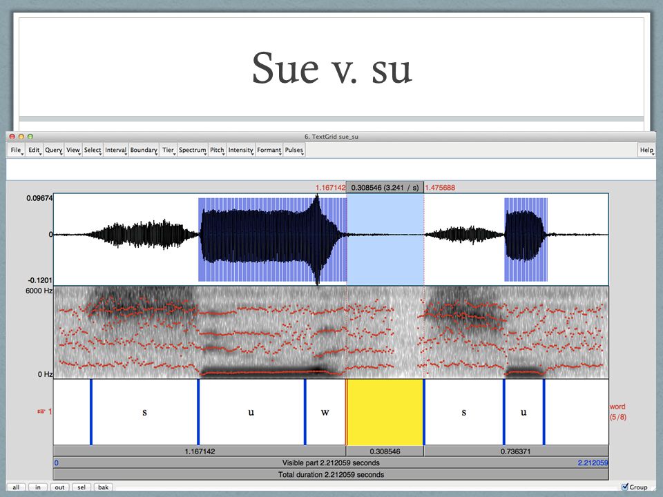Open the Select menu
Screen dimensions: 663x497
click(x=93, y=150)
